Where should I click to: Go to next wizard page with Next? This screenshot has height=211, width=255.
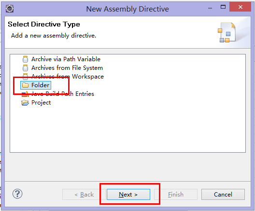point(128,194)
